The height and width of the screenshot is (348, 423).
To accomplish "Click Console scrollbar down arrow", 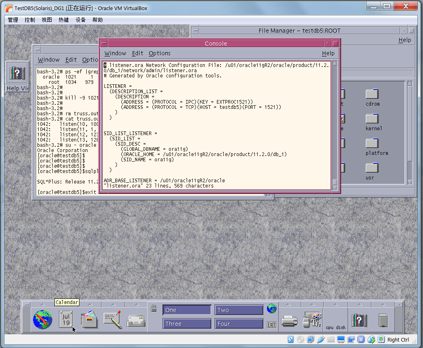I will pos(335,188).
